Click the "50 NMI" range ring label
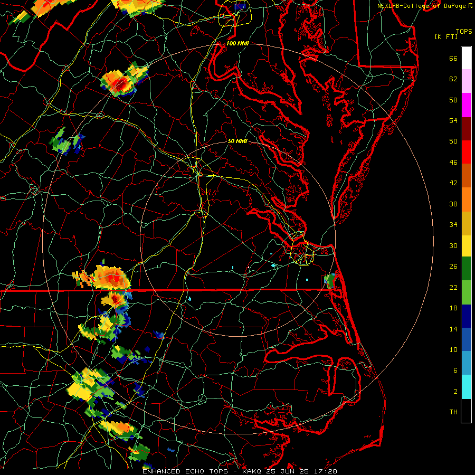Screen dimensions: 475x475 (237, 141)
